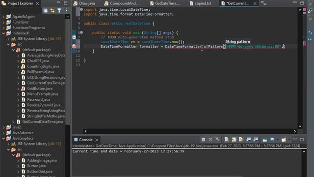The image size is (314, 177).
Task: Switch to Draw.java editor tab
Action: (84, 3)
